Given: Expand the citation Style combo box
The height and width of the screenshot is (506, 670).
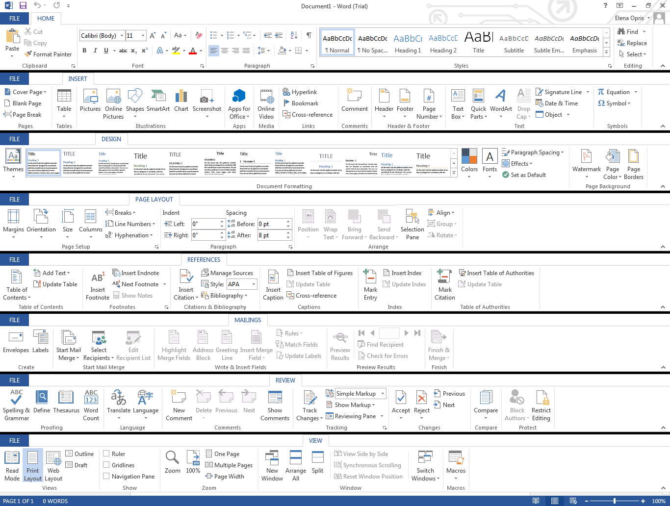Looking at the screenshot, I should (x=254, y=284).
